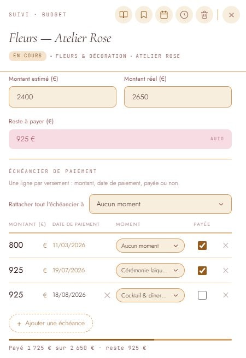Viewport: 246px width, 358px height.
Task: Click the payment progress bar
Action: (120, 340)
